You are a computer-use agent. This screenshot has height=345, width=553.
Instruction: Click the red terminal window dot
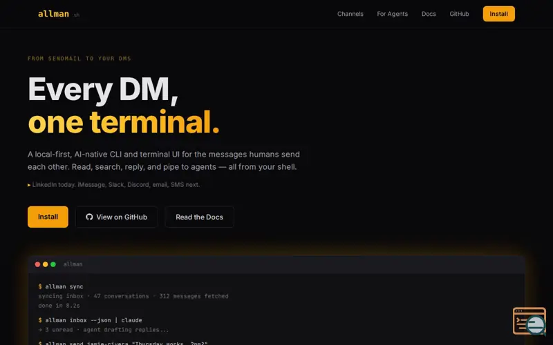(x=37, y=264)
